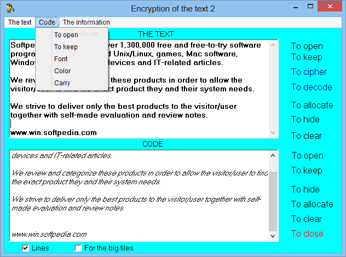The image size is (346, 257).
Task: Click the 'CODE' heading label
Action: pyautogui.click(x=153, y=144)
